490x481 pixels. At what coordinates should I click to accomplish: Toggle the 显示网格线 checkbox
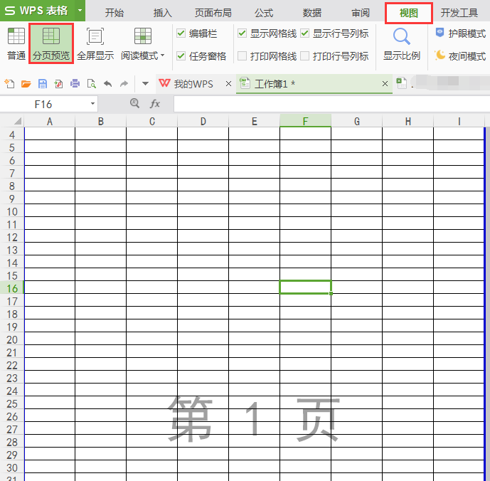243,33
